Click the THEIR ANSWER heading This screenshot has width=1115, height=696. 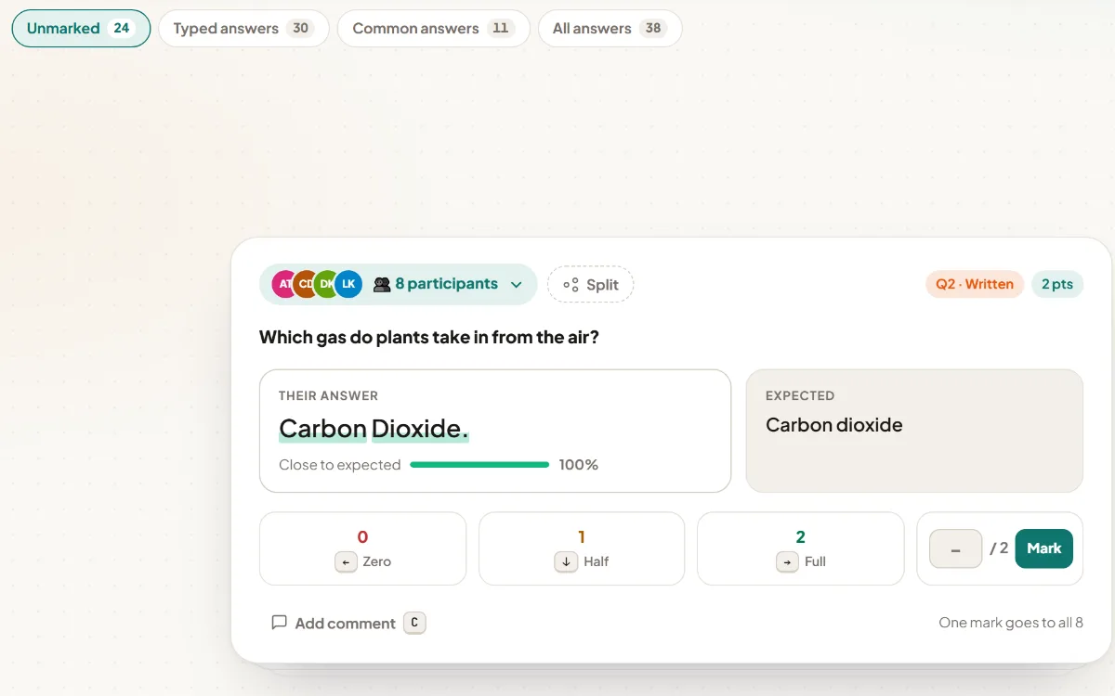point(328,396)
